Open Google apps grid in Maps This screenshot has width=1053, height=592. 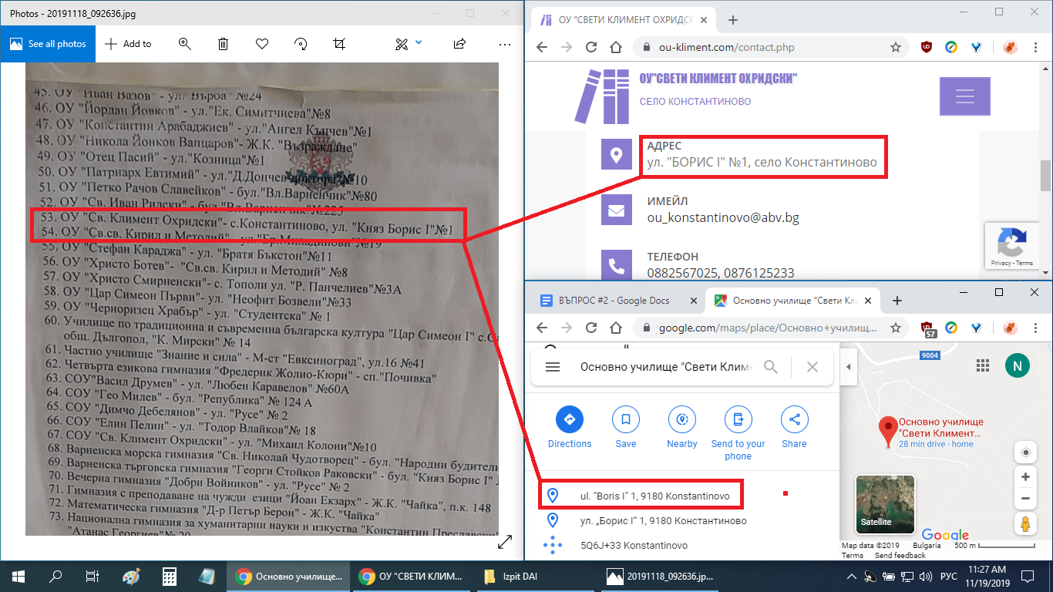pyautogui.click(x=982, y=365)
